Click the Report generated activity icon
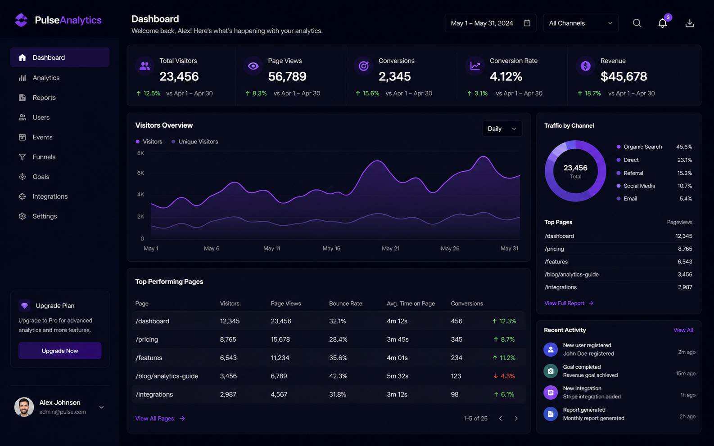The height and width of the screenshot is (446, 714). [551, 414]
